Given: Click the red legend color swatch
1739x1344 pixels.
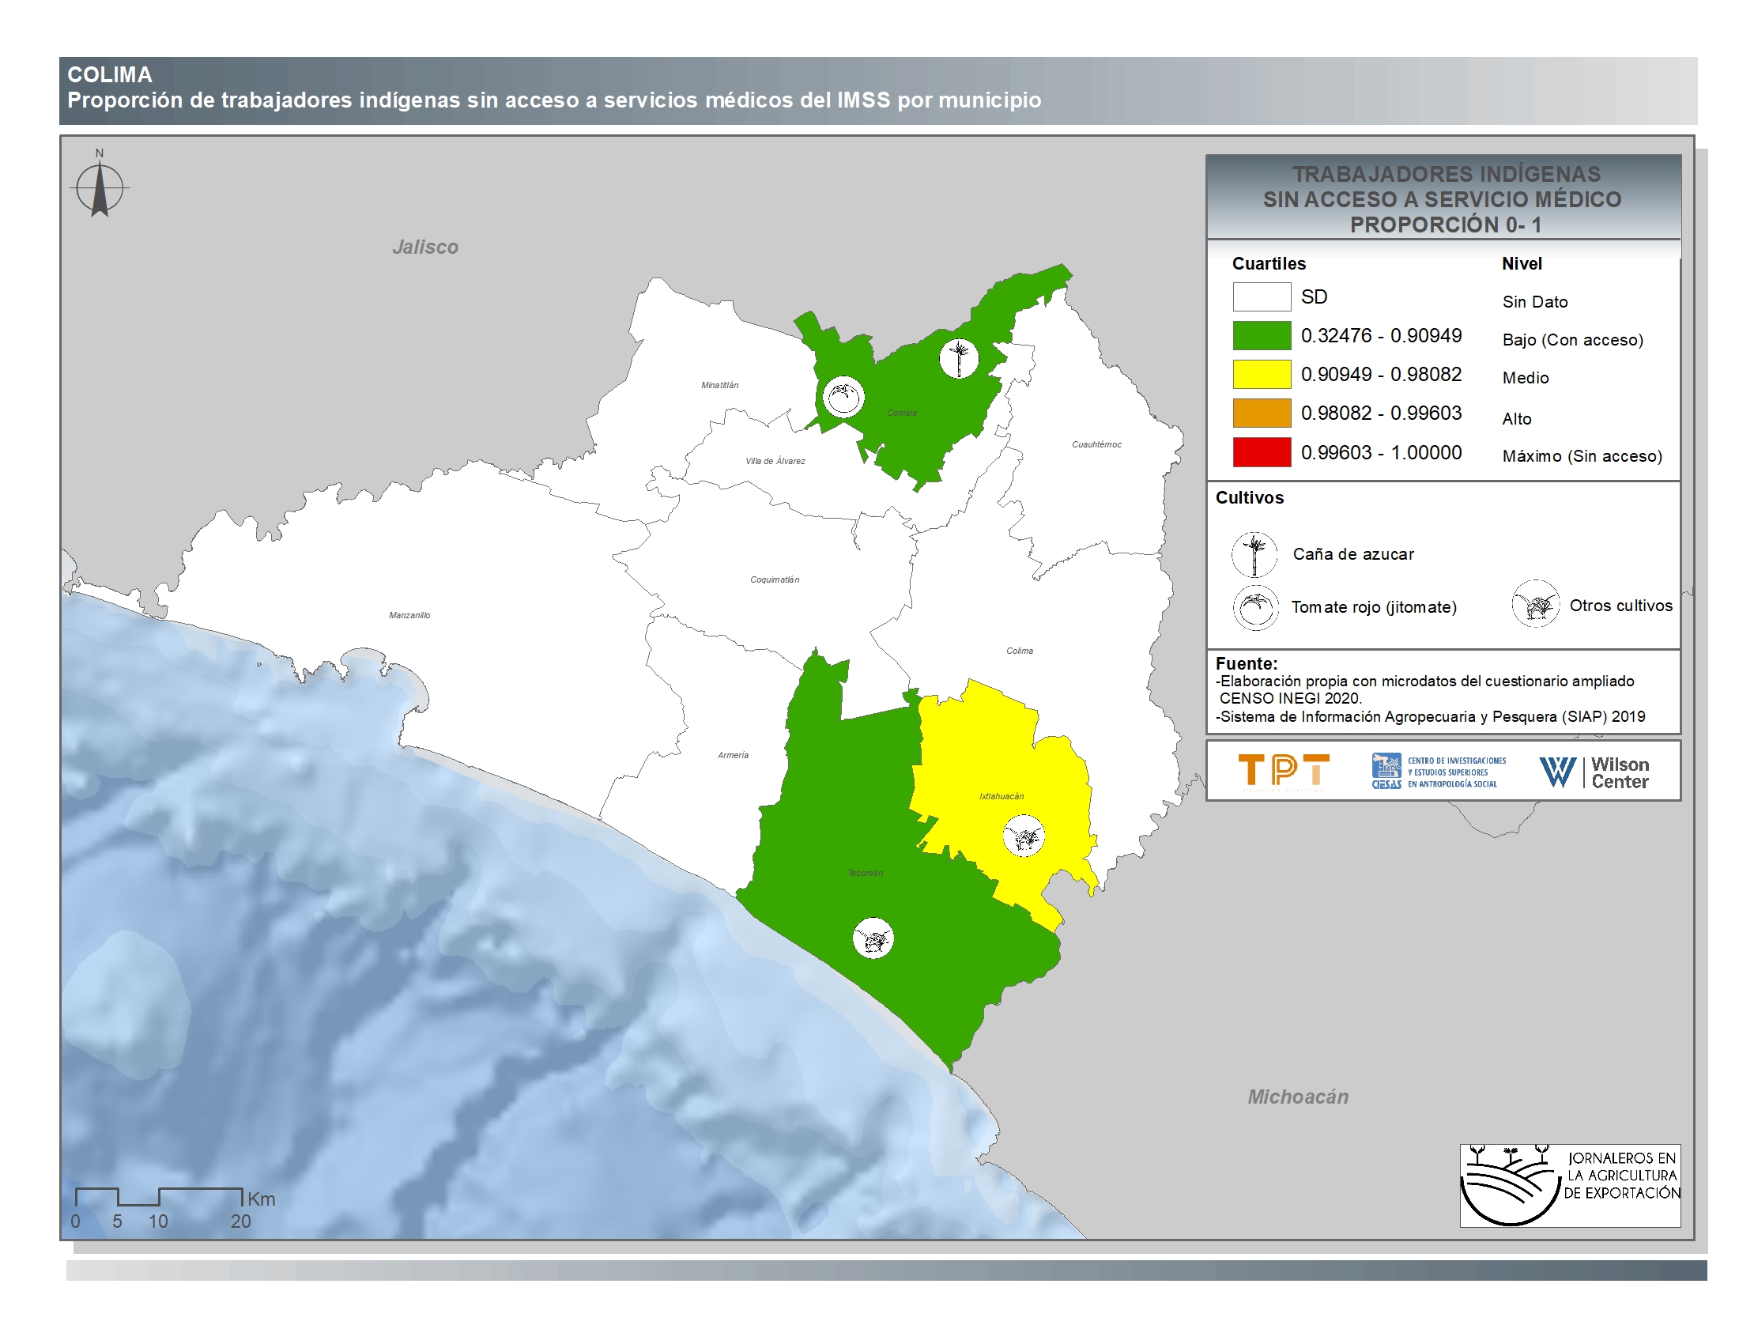Looking at the screenshot, I should 1262,452.
